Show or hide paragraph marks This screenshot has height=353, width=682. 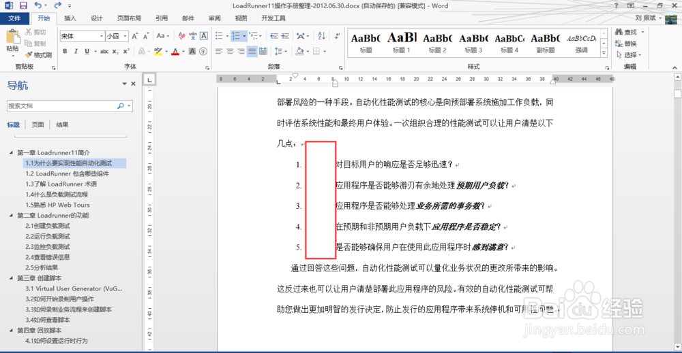[x=337, y=36]
